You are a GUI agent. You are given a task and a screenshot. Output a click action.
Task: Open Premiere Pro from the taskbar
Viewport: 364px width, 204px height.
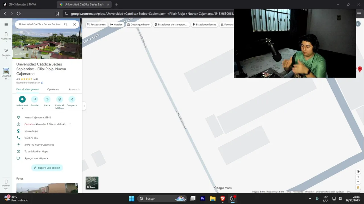point(203,199)
